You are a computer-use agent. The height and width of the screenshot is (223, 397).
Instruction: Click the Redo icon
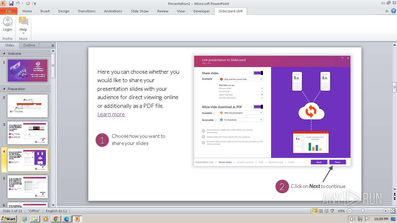(x=28, y=3)
